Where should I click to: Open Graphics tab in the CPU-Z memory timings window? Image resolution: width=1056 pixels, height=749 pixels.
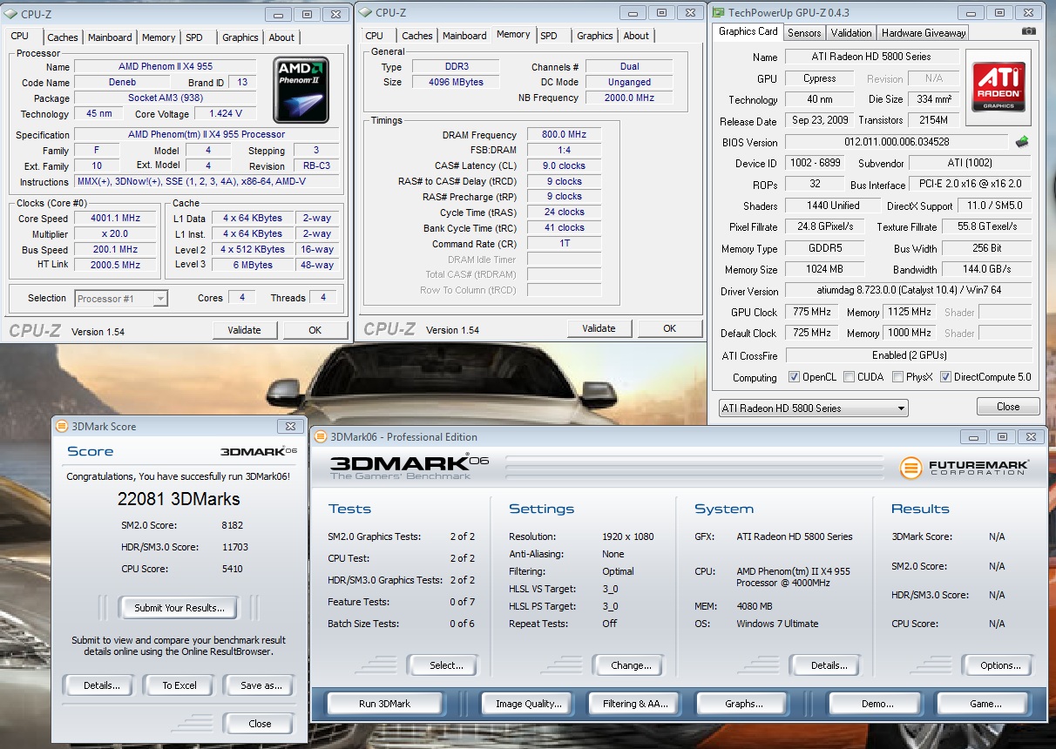point(595,36)
